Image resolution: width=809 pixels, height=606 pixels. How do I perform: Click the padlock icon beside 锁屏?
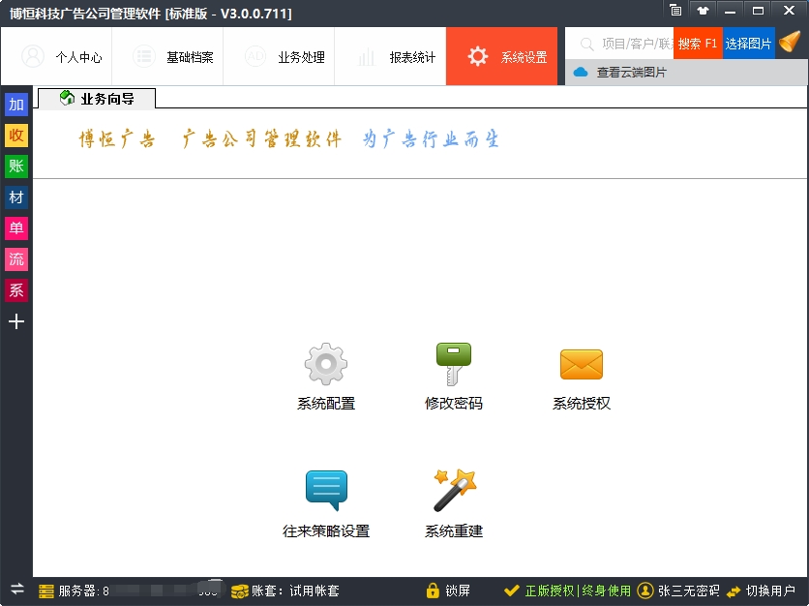click(x=433, y=591)
